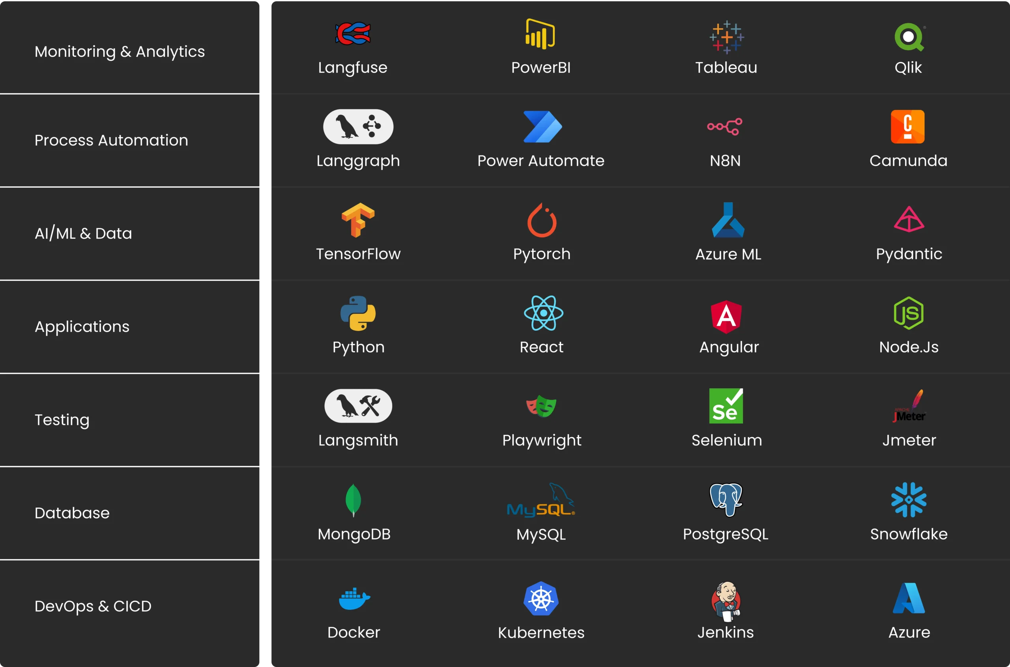
Task: Select the Monitoring & Analytics category
Action: click(x=120, y=52)
